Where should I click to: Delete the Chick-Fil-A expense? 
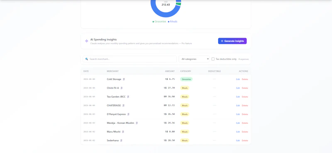(x=245, y=88)
